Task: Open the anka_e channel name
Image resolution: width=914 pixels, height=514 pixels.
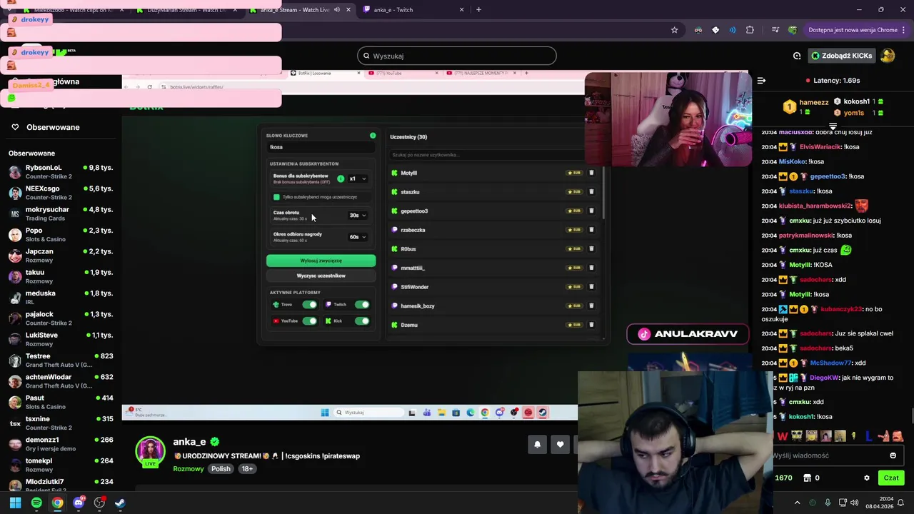Action: click(189, 442)
